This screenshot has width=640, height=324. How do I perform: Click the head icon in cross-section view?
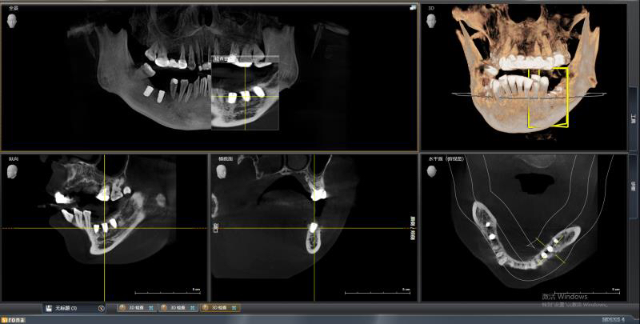tap(222, 171)
